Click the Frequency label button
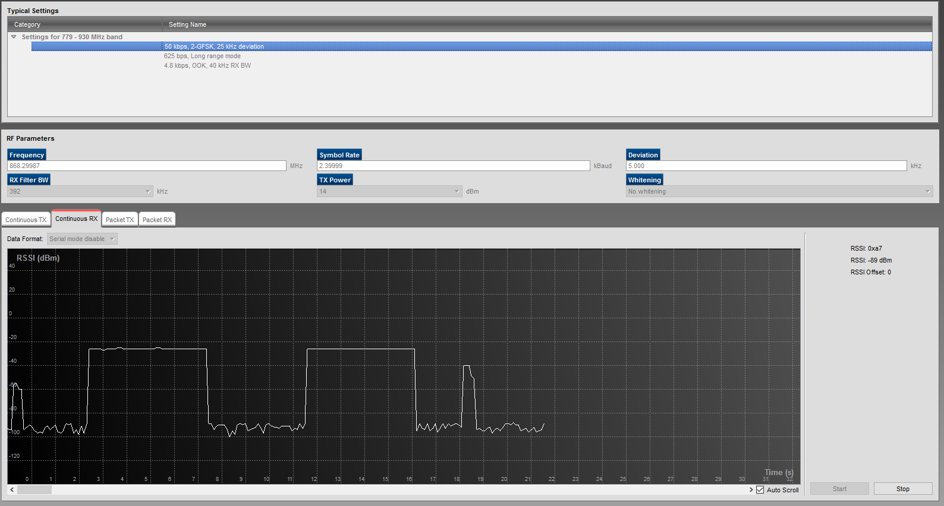Image resolution: width=944 pixels, height=506 pixels. (x=27, y=155)
